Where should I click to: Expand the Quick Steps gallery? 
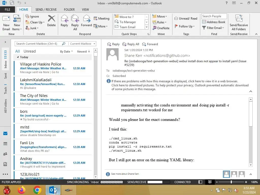147,27
